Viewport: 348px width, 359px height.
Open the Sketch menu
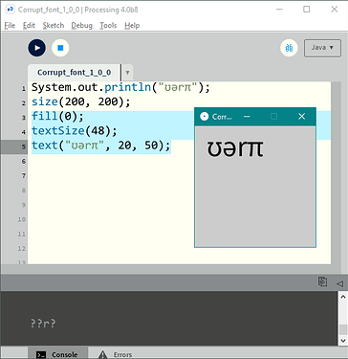(x=54, y=25)
